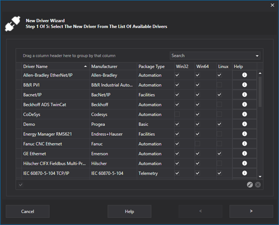Click the Manufacturer column header
Viewport: 279px width, 225px height.
(x=104, y=66)
